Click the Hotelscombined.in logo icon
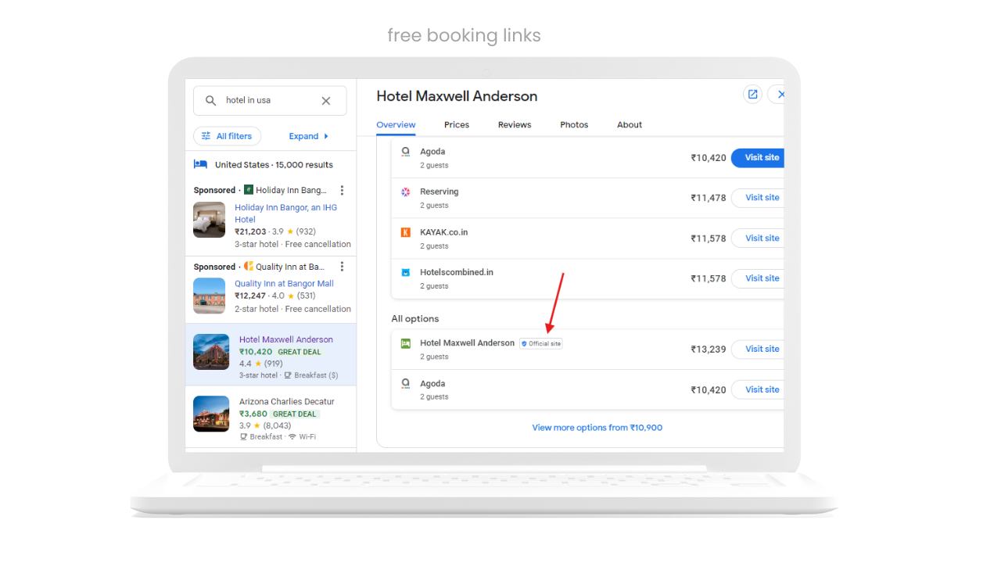 pos(406,272)
